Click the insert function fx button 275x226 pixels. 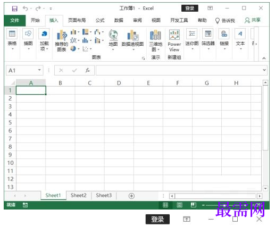click(x=87, y=70)
